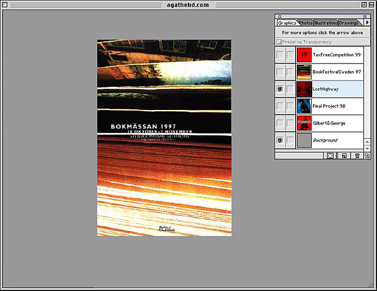Click the add layer mask icon
Viewport: 377px width, 291px height.
tap(330, 156)
